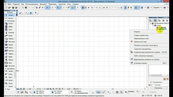Viewport: 173px width, 97px height.
Task: Select 4. Кровля story in tree
Action: click(162, 27)
